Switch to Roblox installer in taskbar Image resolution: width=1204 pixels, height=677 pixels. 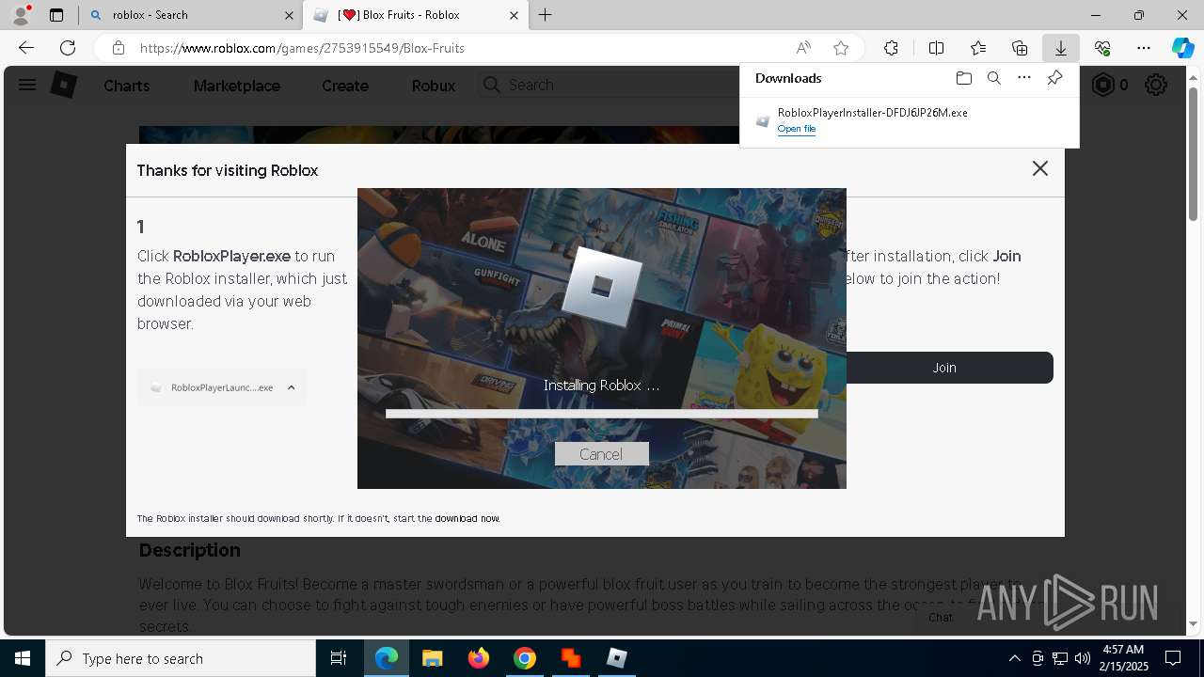tap(617, 658)
